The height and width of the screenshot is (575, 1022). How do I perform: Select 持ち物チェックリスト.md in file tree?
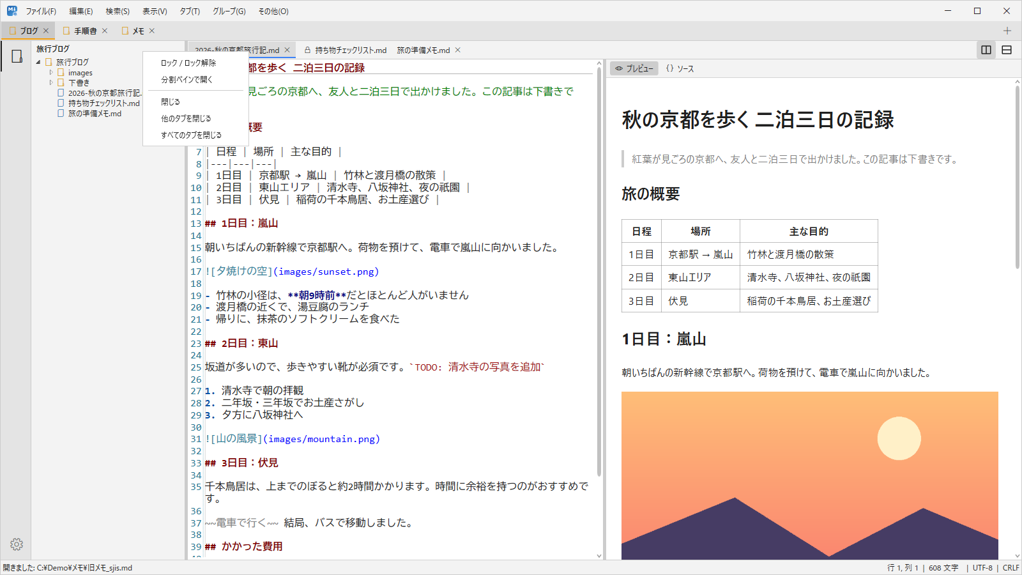[x=103, y=103]
